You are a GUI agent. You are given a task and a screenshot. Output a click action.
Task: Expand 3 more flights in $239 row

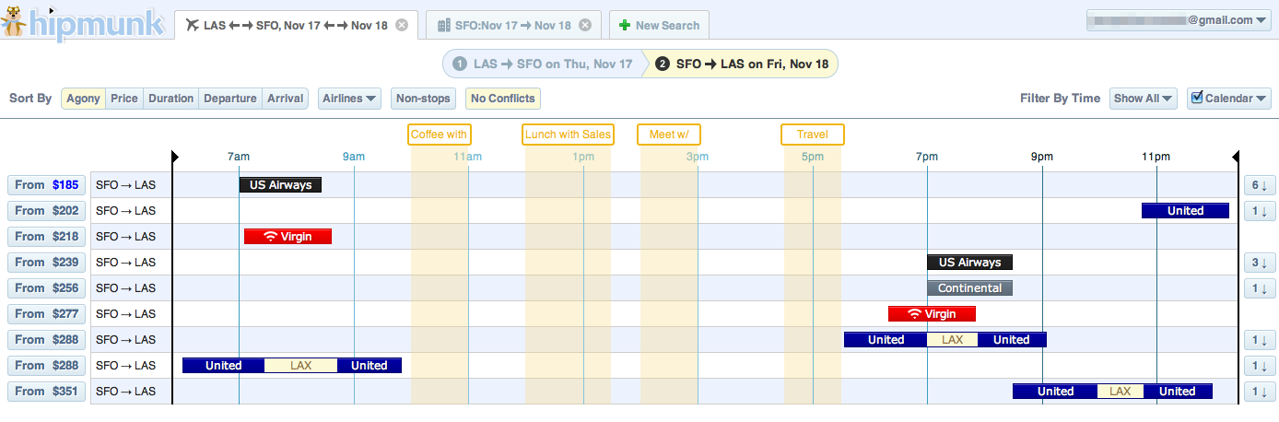pos(1260,263)
